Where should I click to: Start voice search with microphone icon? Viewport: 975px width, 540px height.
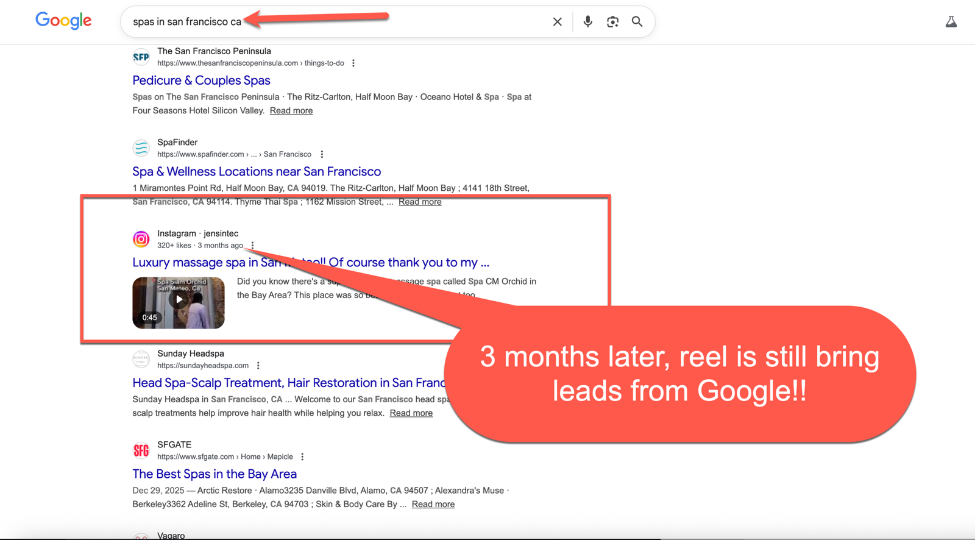pos(587,22)
